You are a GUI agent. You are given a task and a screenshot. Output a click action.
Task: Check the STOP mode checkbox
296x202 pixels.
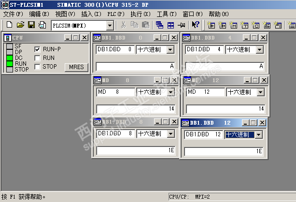pos(37,67)
